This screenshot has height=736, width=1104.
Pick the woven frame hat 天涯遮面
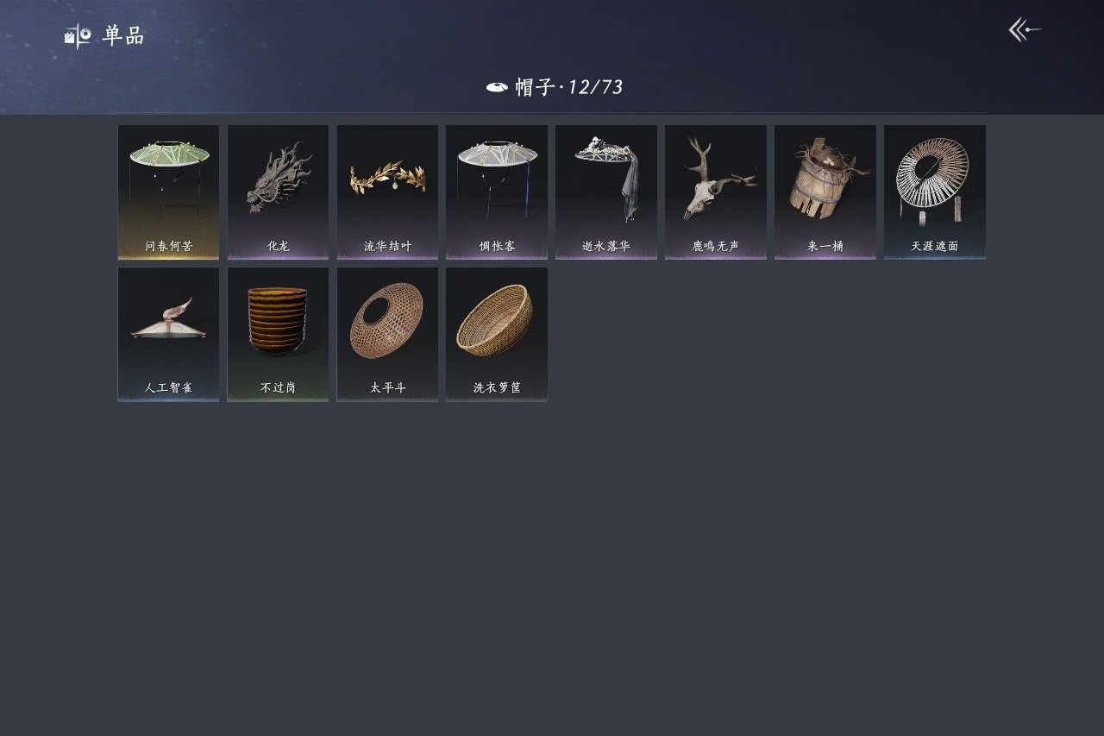click(x=935, y=192)
